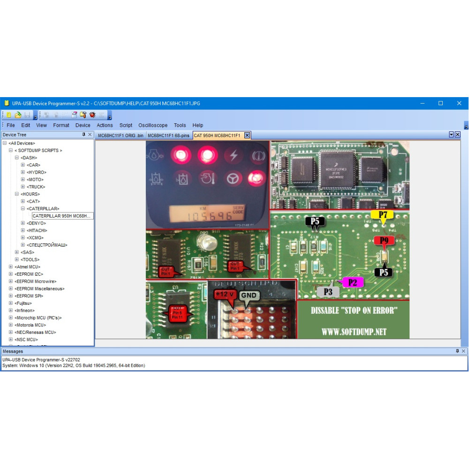
Task: Expand the <СПЕЦСТРОЙМАШ> tree node
Action: pos(23,245)
